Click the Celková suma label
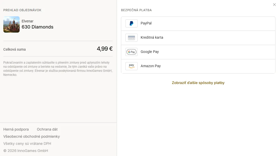 click(15, 49)
